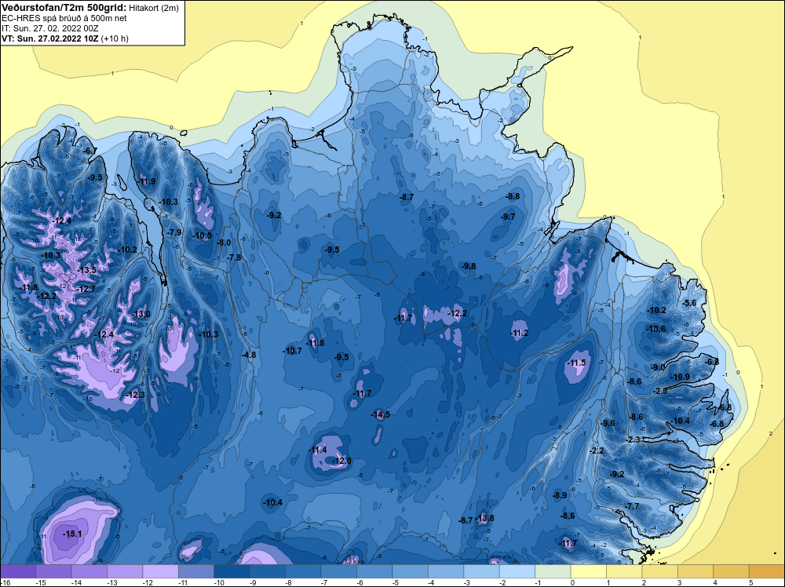Click the -2.8 temperature value
This screenshot has height=587, width=785.
[x=660, y=392]
